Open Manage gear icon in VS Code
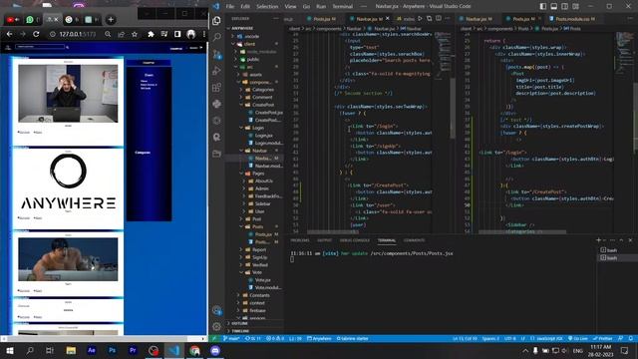The width and height of the screenshot is (638, 359). point(217,326)
